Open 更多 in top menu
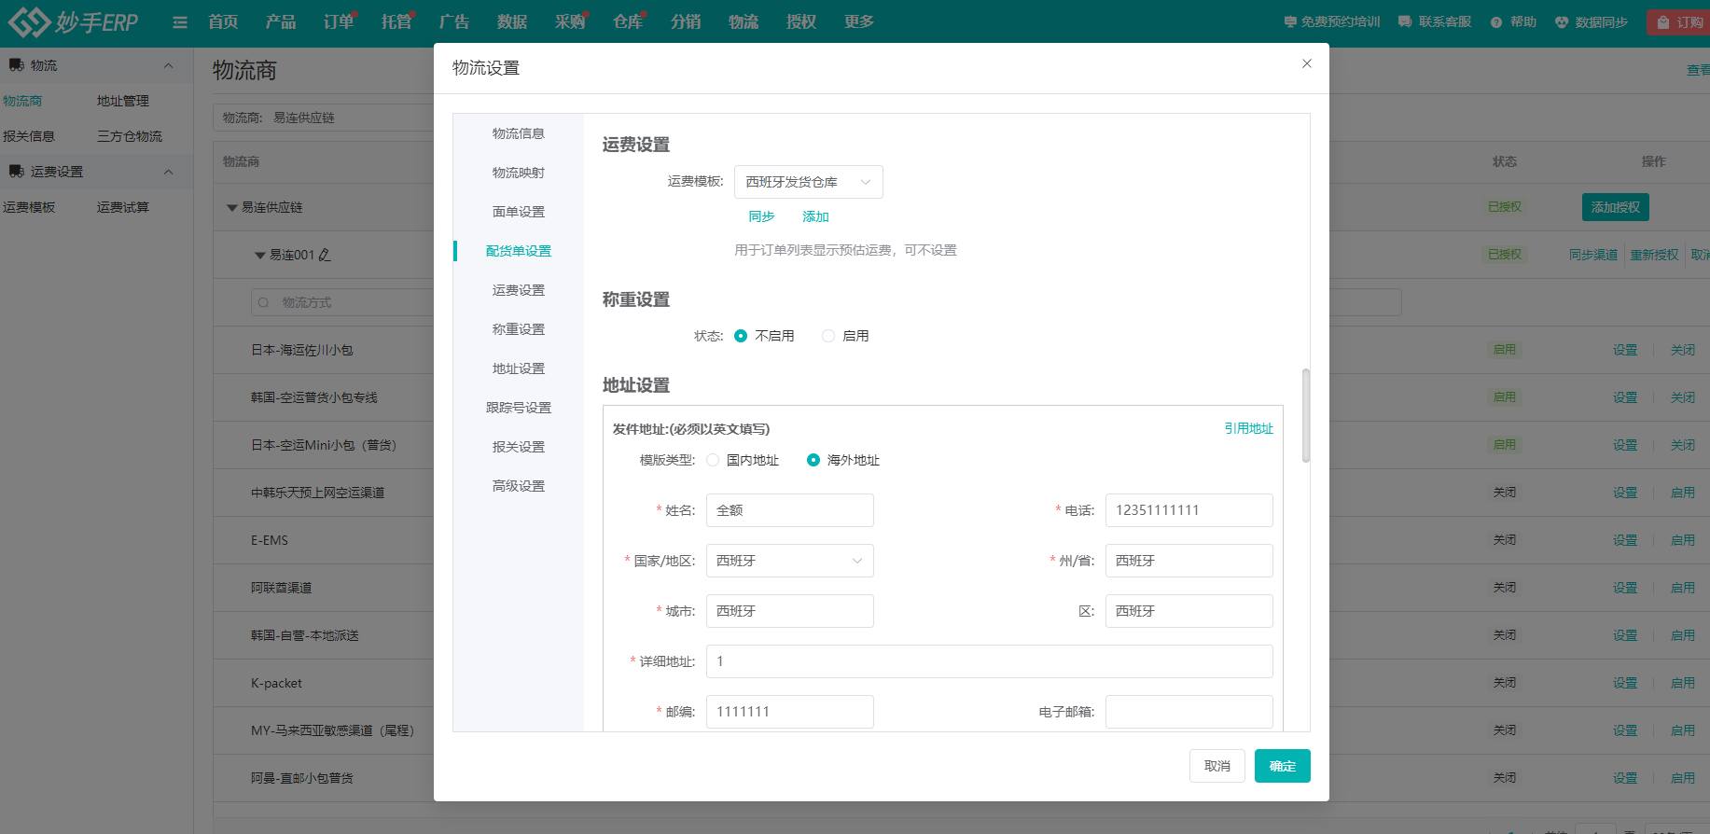 tap(859, 21)
